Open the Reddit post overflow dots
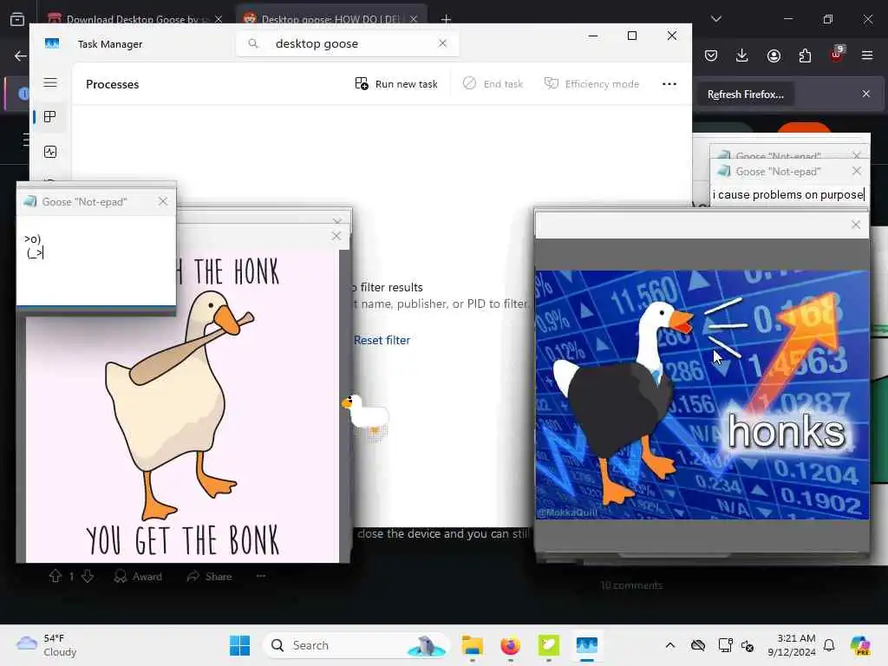 point(261,576)
